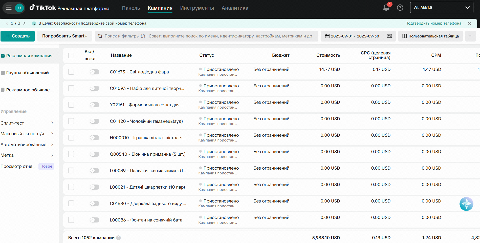Click the total campaigns info icon
Viewport: 480px width, 243px height.
118,238
